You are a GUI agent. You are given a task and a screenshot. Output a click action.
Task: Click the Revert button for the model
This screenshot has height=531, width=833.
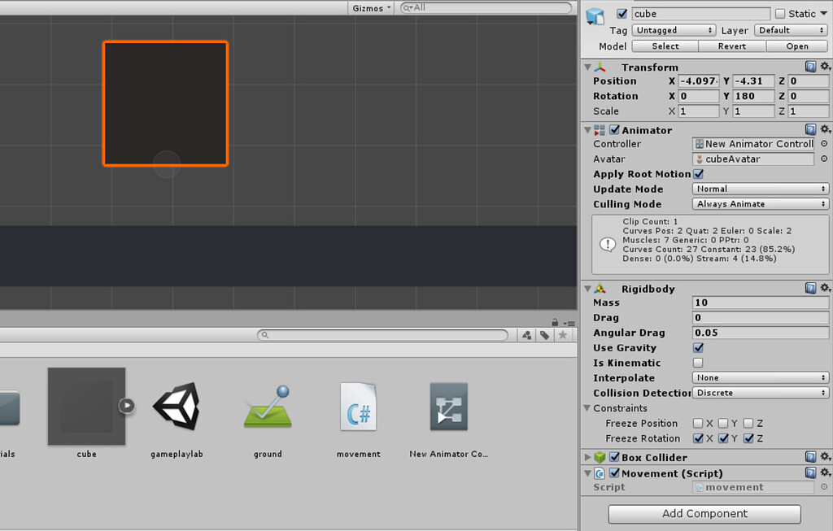click(x=731, y=46)
